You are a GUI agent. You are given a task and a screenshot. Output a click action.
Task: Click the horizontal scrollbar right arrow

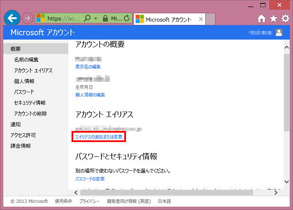[276, 192]
